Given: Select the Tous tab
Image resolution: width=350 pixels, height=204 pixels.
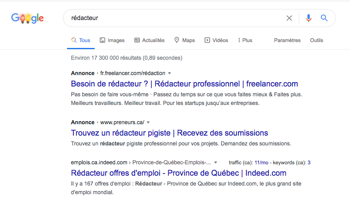Looking at the screenshot, I should 80,40.
